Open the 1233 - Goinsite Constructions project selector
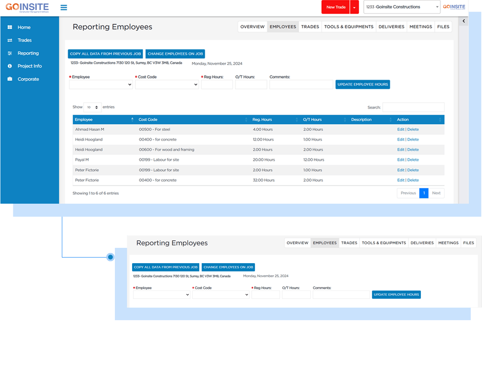This screenshot has width=482, height=372. pos(402,7)
